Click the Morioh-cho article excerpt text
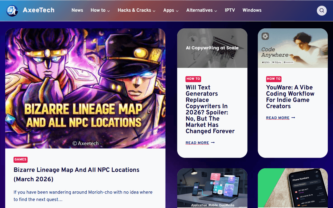333x208 pixels. point(83,196)
